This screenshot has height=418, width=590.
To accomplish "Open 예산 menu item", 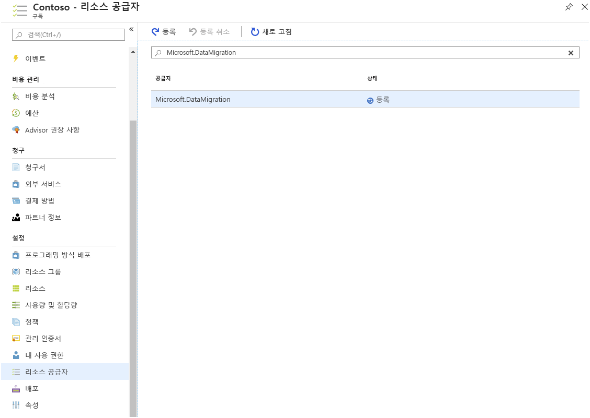I will (32, 113).
